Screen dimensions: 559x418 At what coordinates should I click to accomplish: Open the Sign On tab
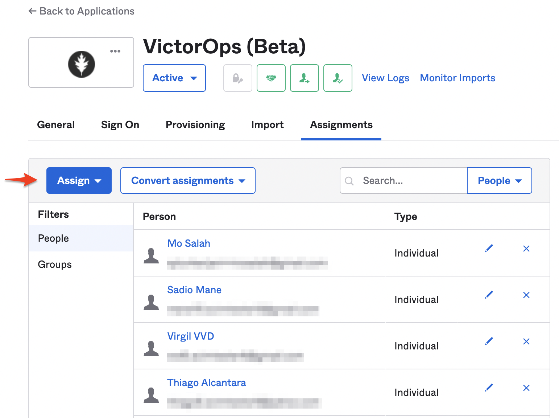click(x=120, y=125)
